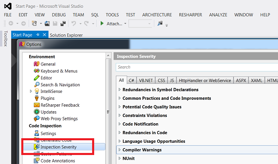Viewport: 278px width, 164px height.
Task: Switch to the VB.NET inspection tab
Action: coord(146,81)
